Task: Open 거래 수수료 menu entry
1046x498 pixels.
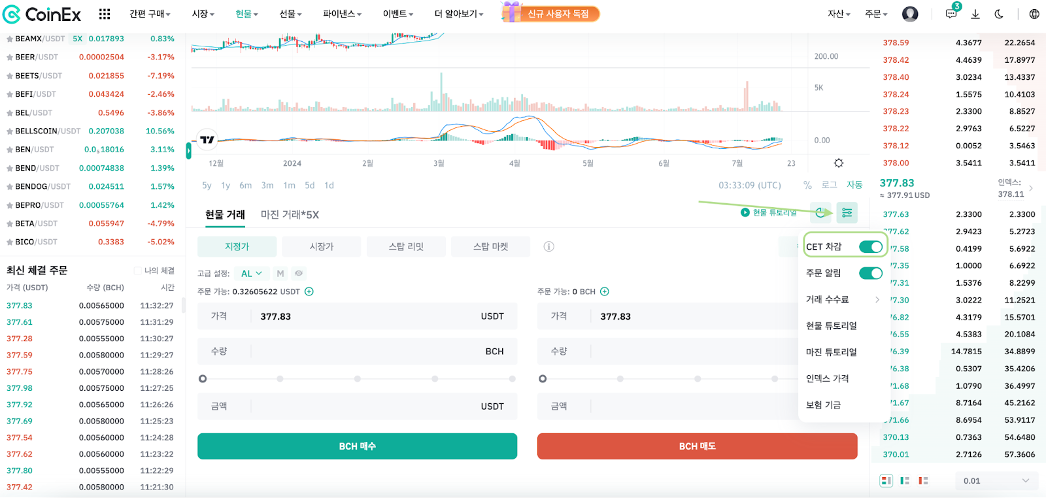Action: tap(843, 299)
